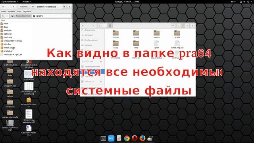
Task: Select Саркисян Рубен.doc on desktop
Action: (29, 131)
